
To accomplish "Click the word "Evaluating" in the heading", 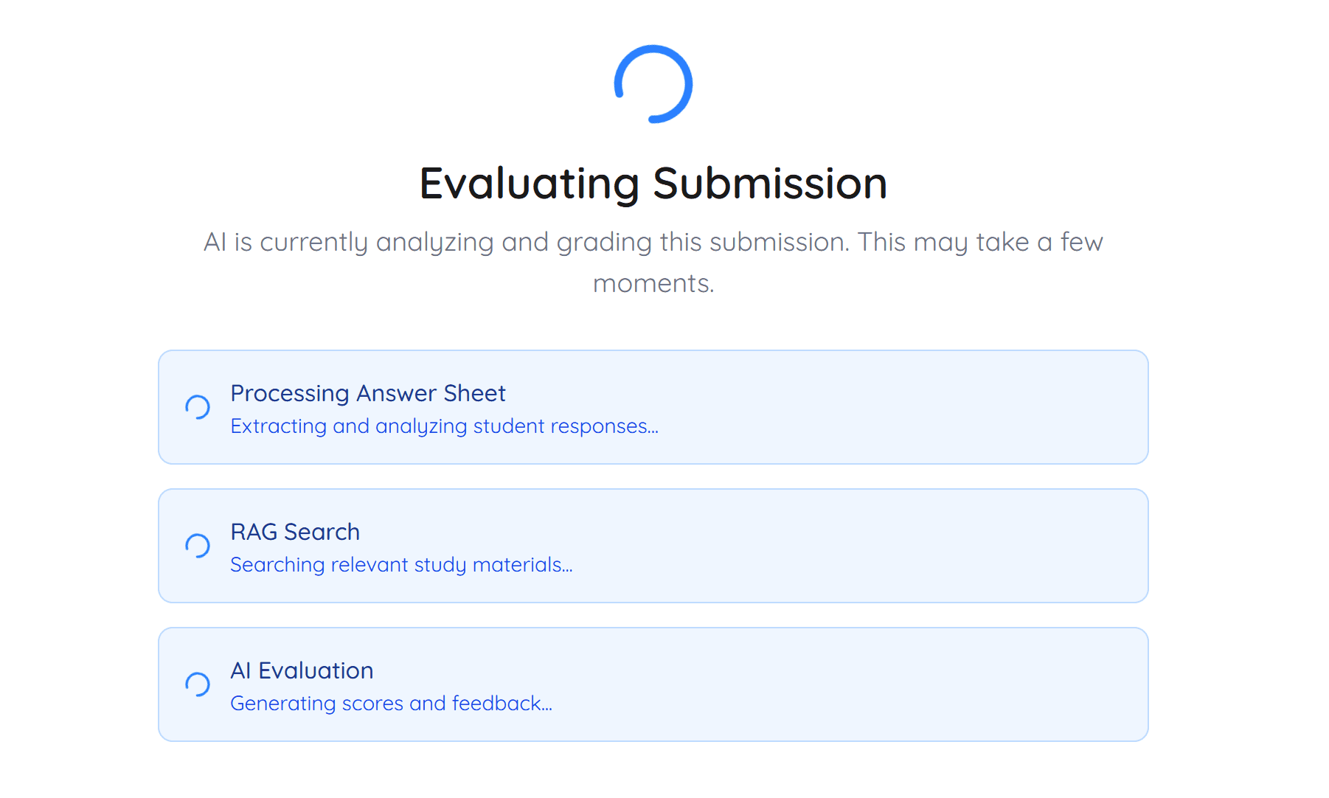I will [x=529, y=183].
